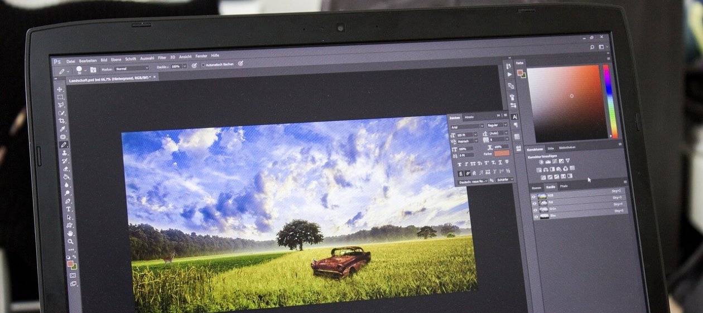This screenshot has height=313, width=703.
Task: Hide the Blau channel eye icon
Action: (x=536, y=216)
